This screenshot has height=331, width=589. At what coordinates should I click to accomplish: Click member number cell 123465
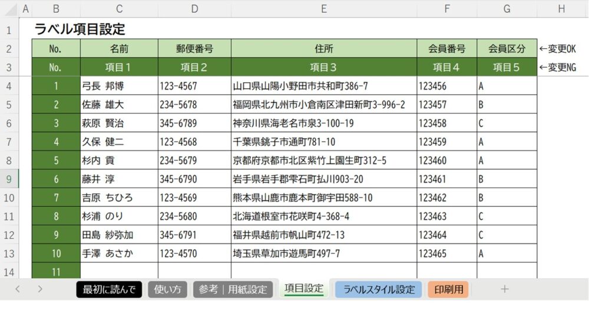[x=447, y=254]
